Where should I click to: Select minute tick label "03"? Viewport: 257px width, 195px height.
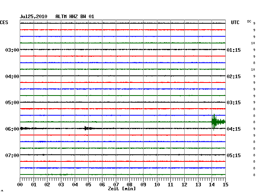(61, 185)
